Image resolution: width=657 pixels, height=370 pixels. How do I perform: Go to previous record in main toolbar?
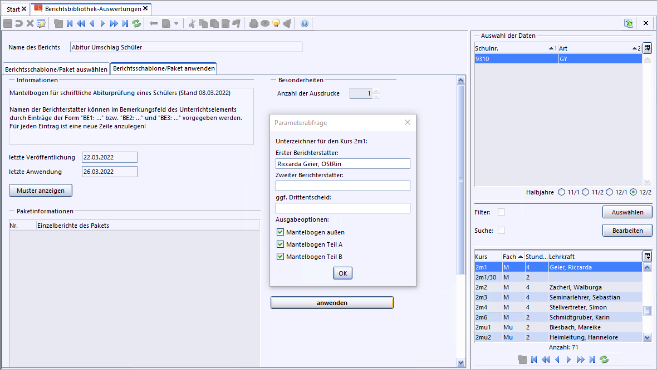click(x=92, y=23)
